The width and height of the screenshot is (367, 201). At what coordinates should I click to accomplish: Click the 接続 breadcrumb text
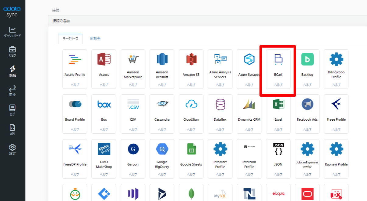coord(56,10)
